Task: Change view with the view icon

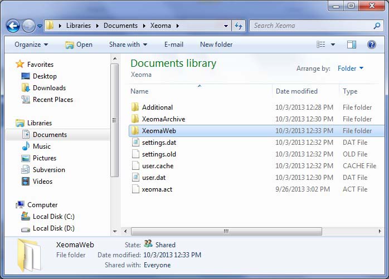Action: tap(321, 45)
